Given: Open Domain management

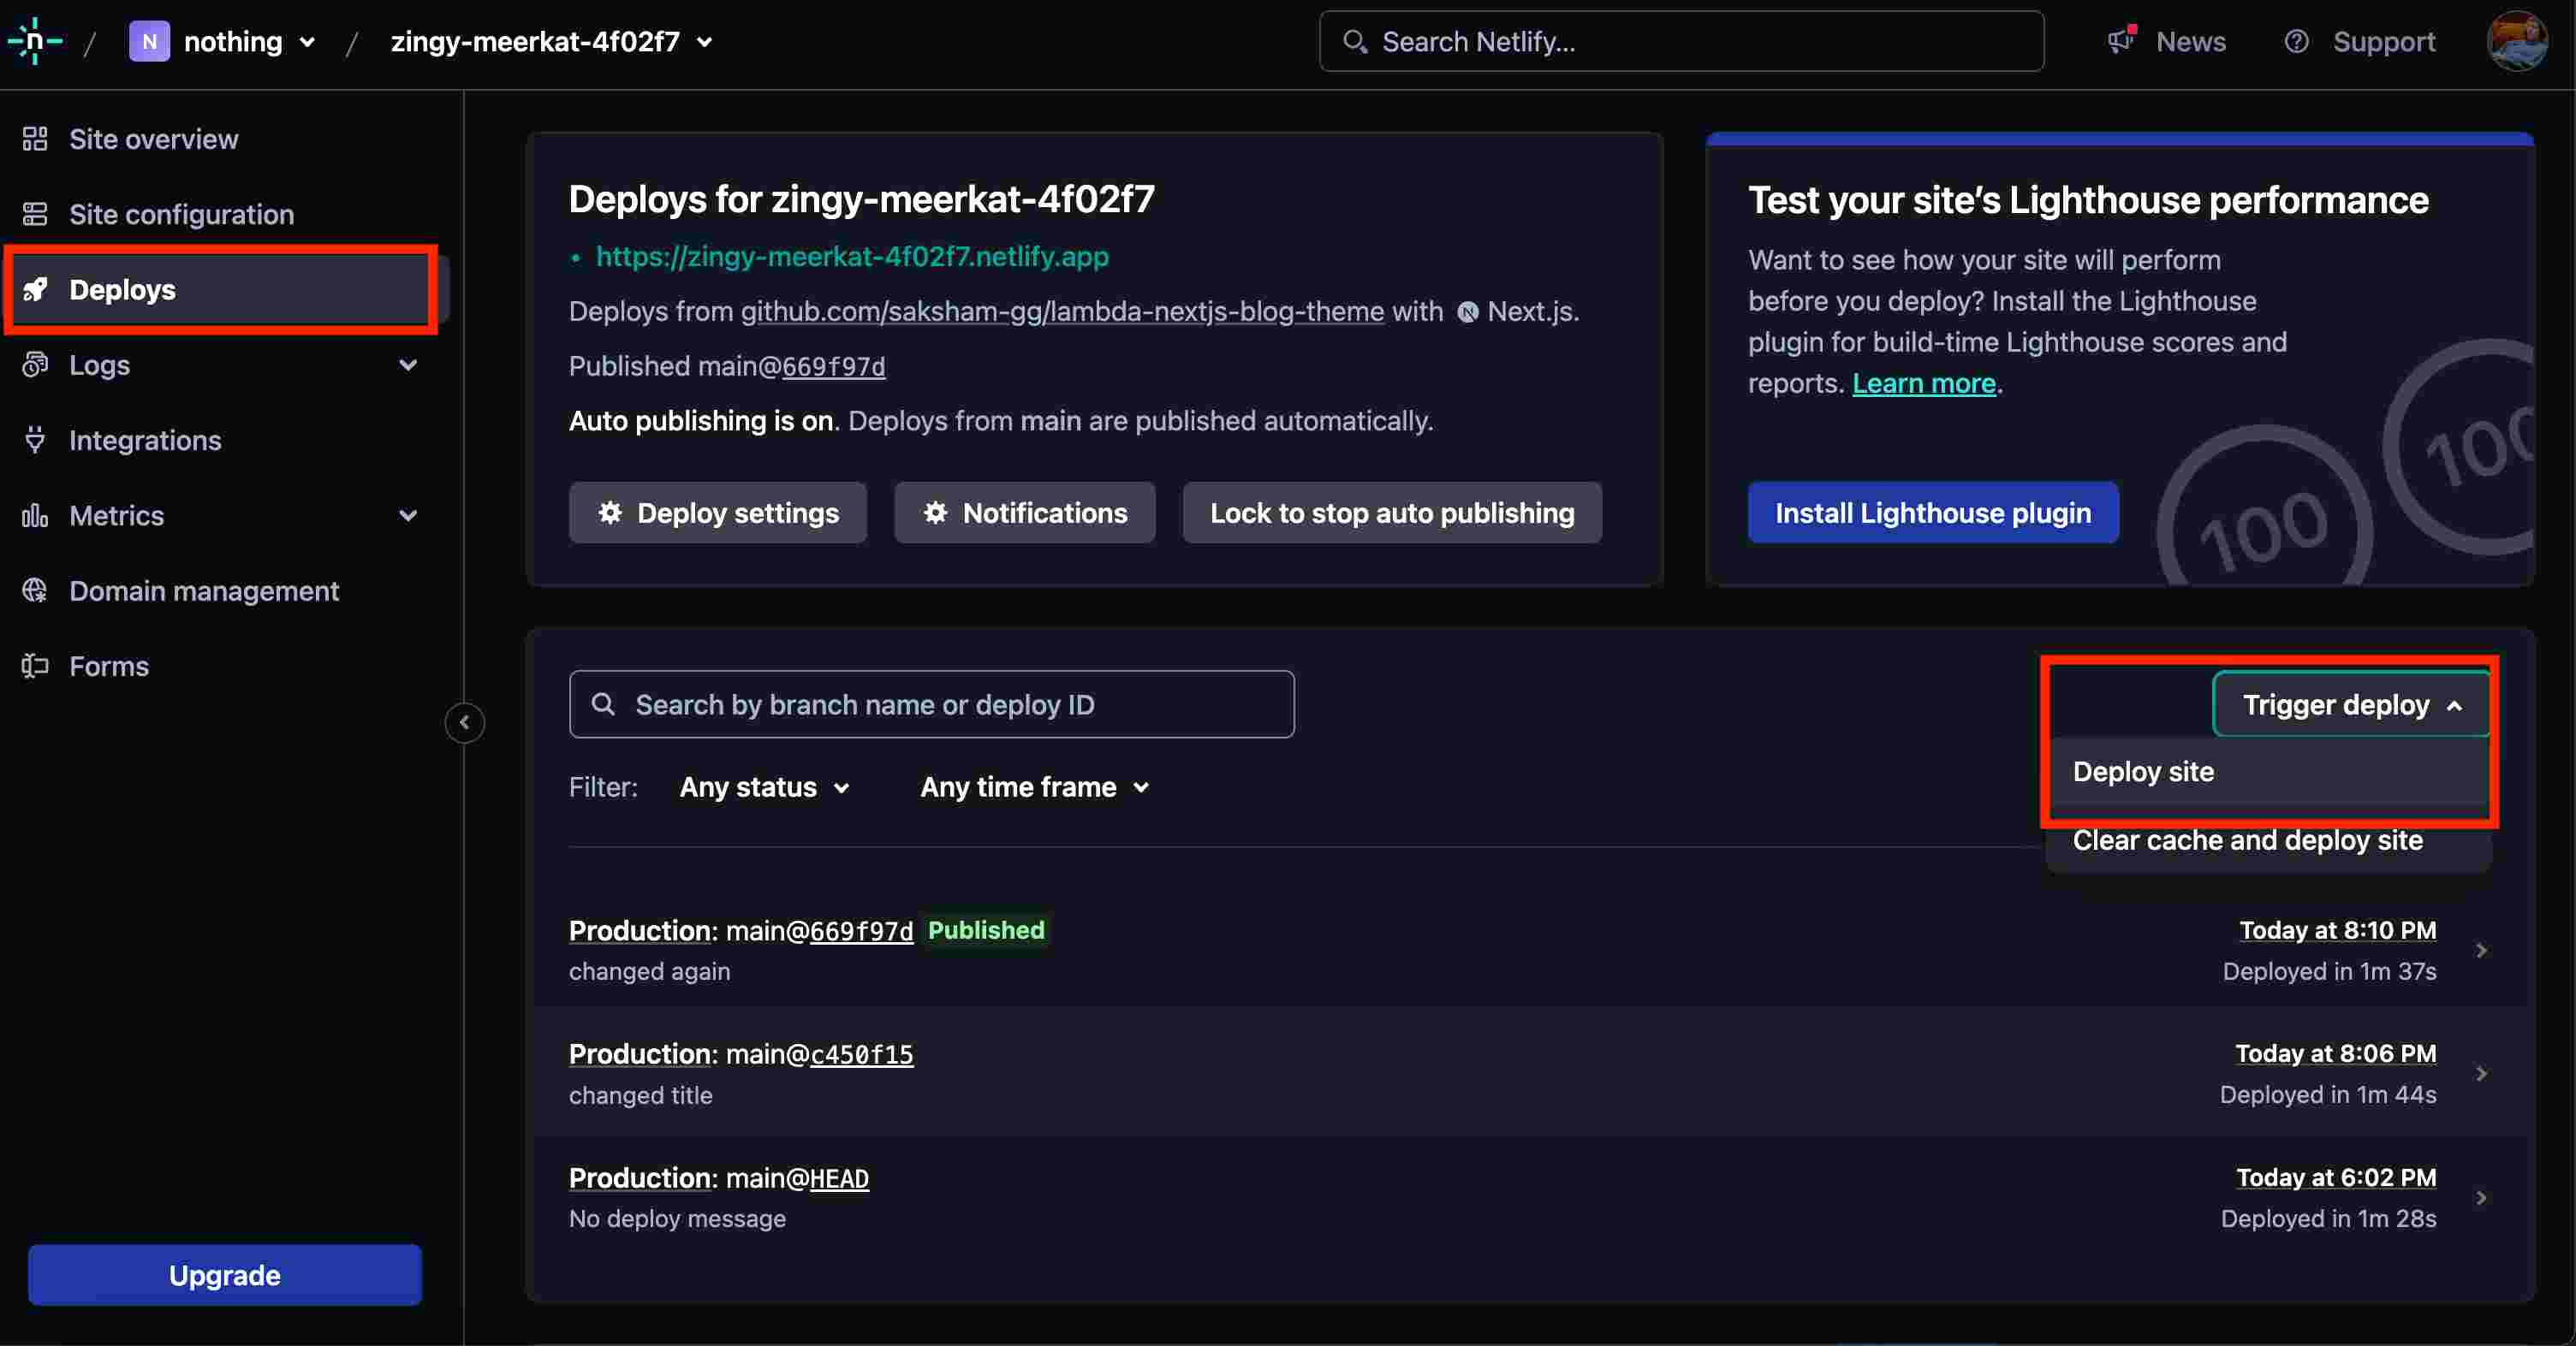Looking at the screenshot, I should click(204, 590).
